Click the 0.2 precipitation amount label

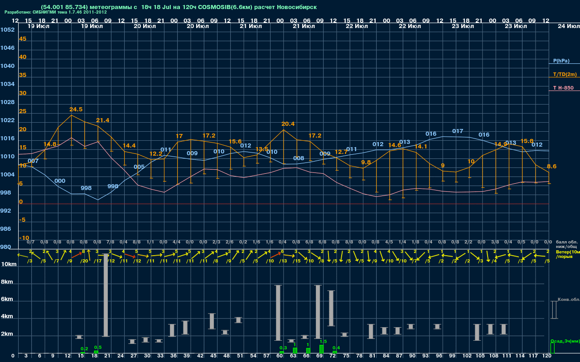pos(84,348)
